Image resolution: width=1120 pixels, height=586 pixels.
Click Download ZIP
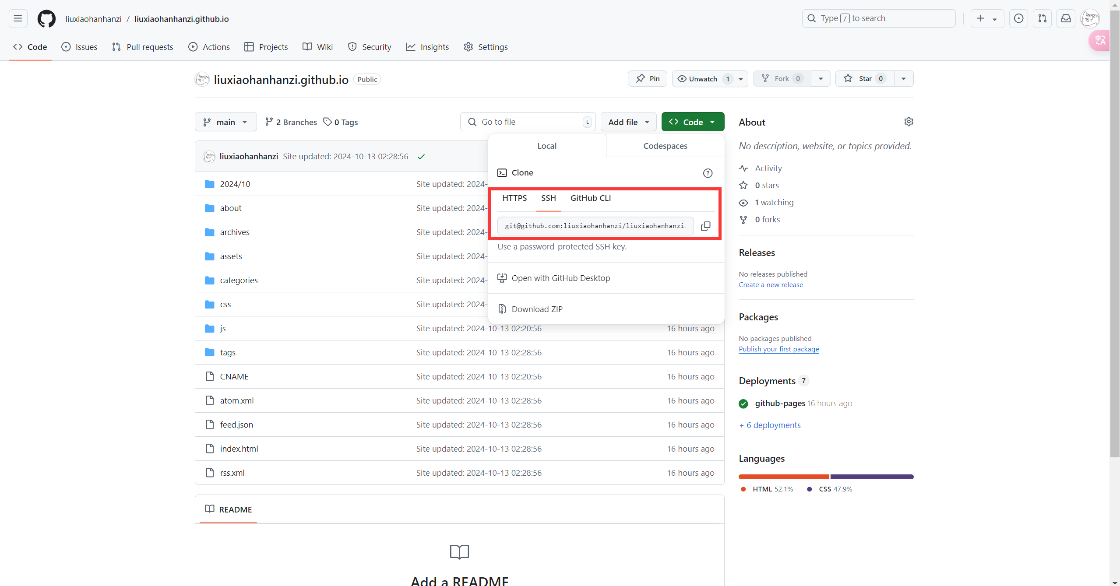click(537, 309)
